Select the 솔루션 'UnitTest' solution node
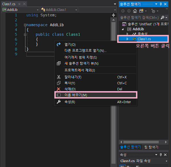The width and height of the screenshot is (171, 167). pos(145,24)
